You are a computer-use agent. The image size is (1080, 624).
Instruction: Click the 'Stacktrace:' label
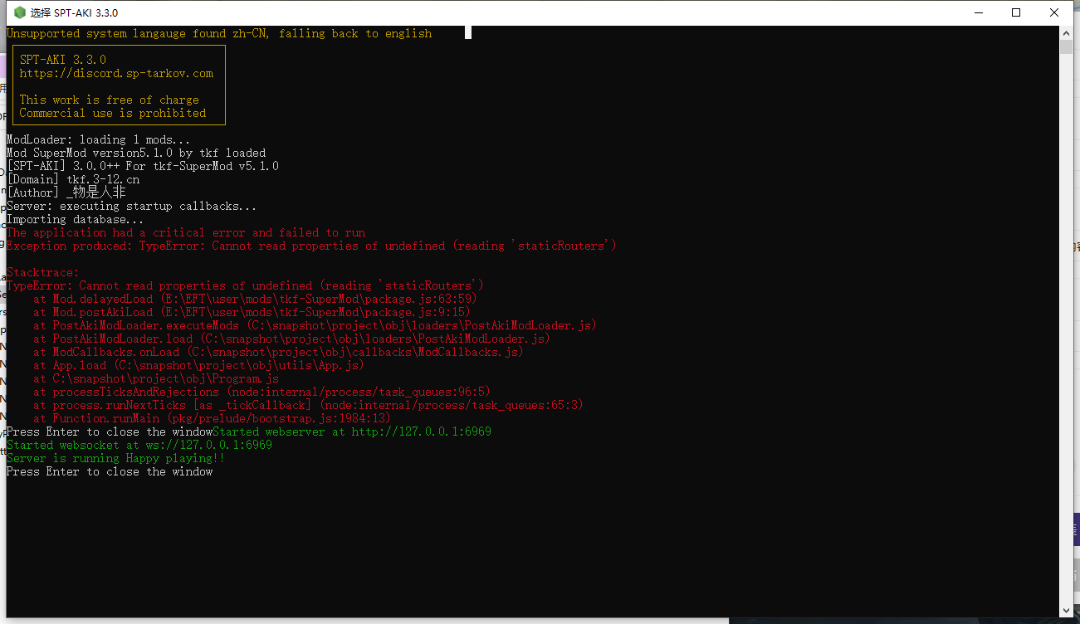coord(43,272)
